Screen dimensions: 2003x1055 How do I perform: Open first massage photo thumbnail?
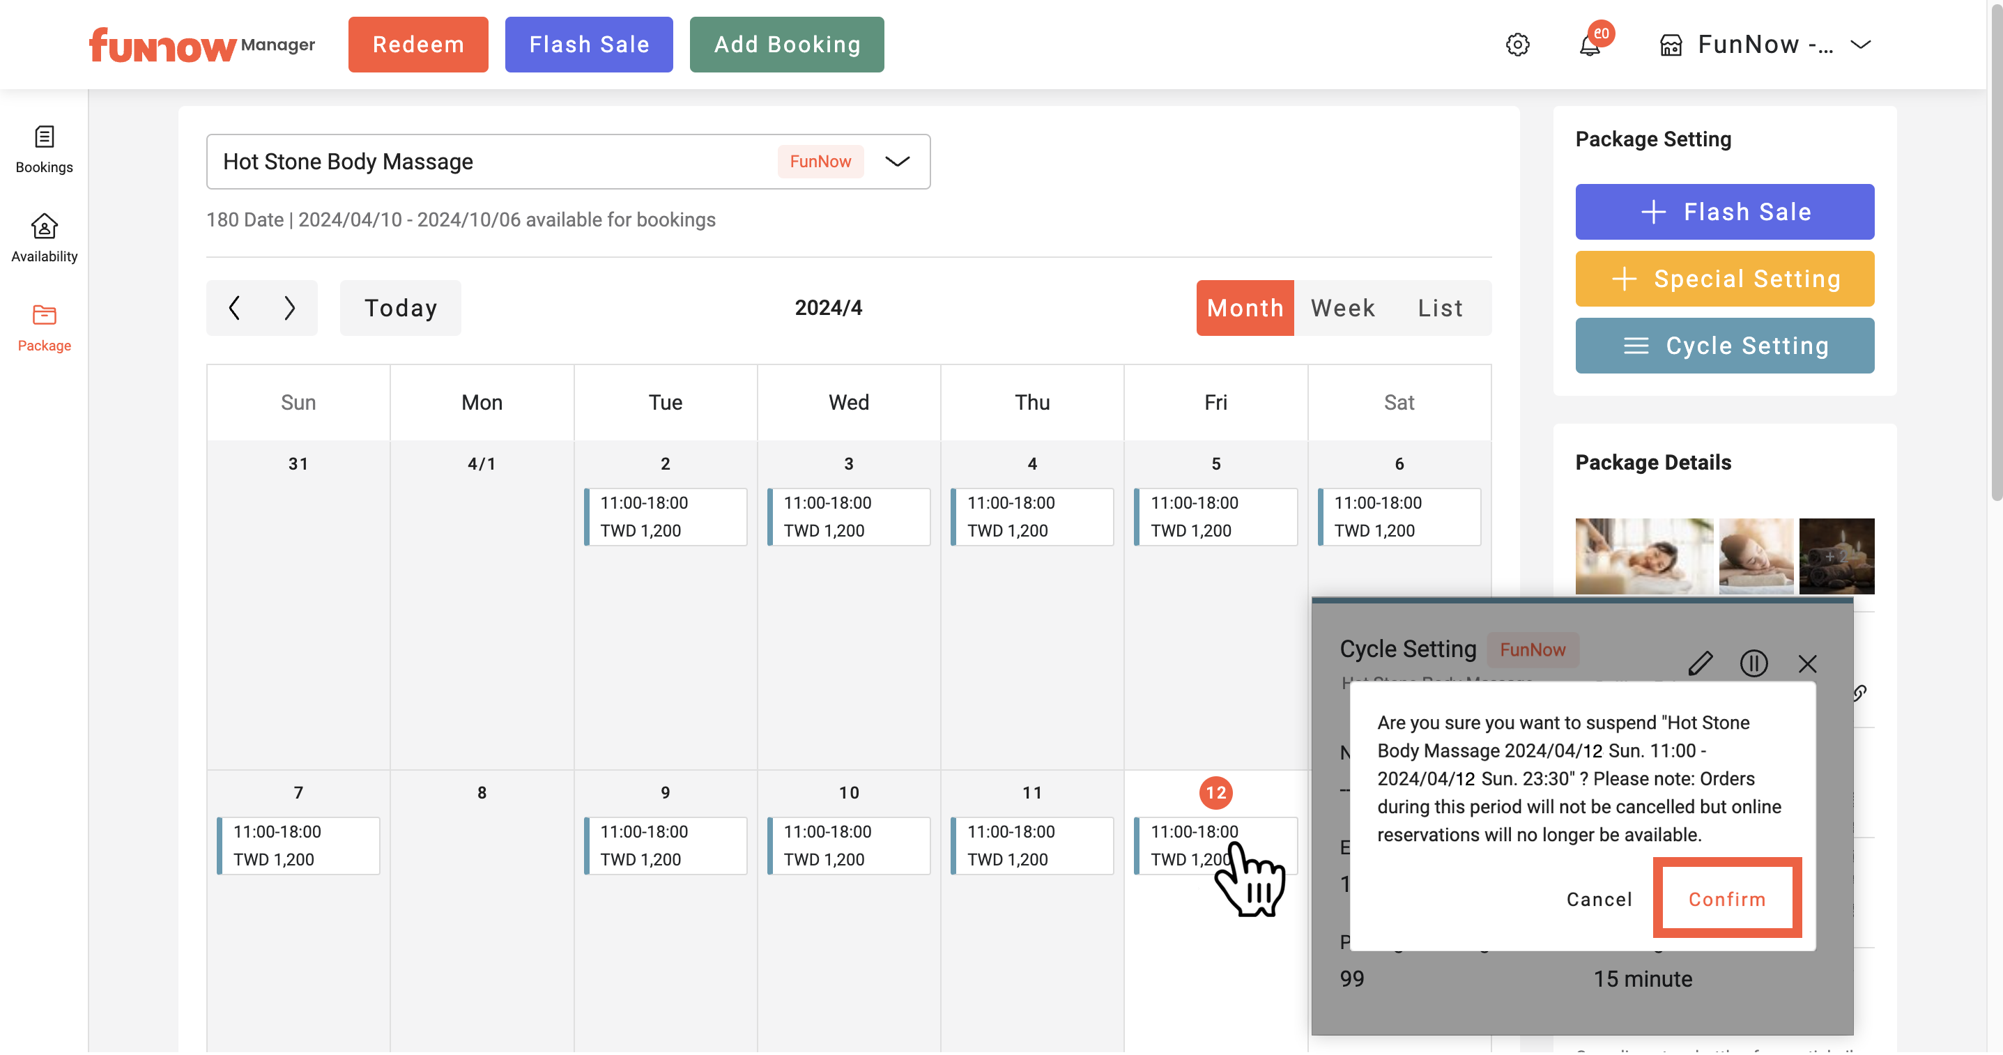[x=1645, y=557]
